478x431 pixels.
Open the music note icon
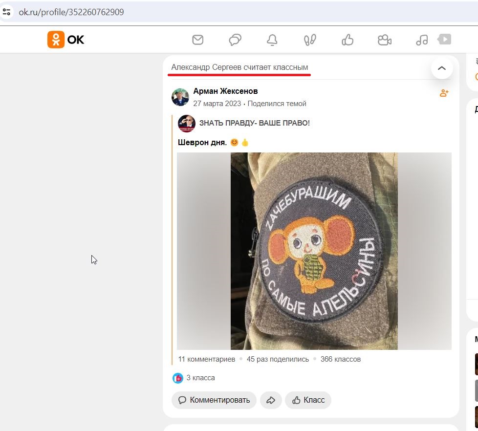point(422,40)
